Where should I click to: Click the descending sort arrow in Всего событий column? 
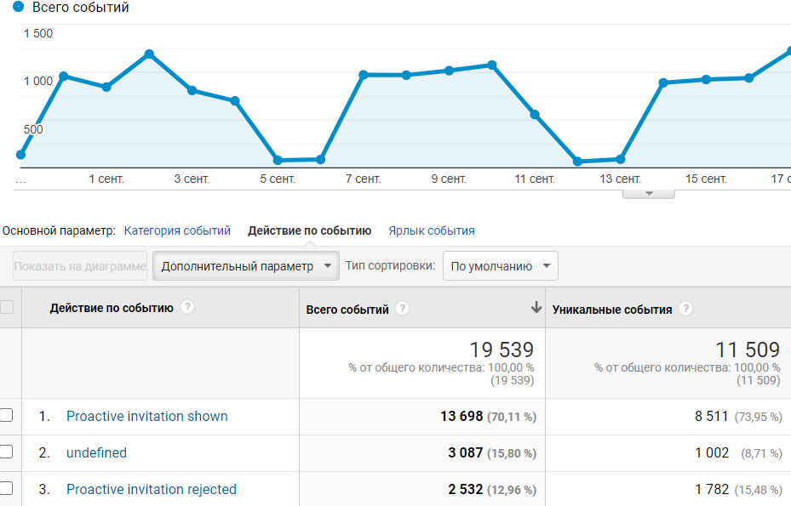[536, 308]
